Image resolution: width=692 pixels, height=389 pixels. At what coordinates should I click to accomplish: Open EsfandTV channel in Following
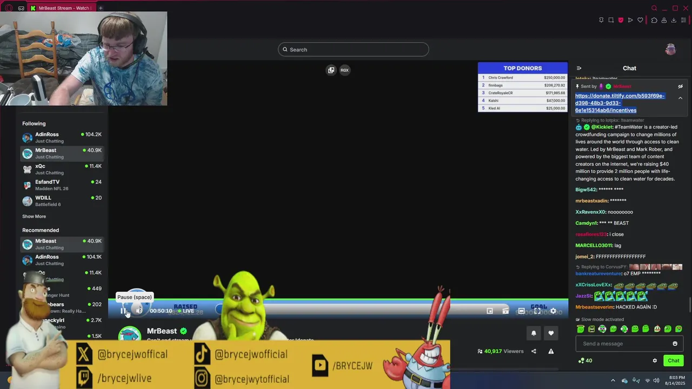click(62, 185)
